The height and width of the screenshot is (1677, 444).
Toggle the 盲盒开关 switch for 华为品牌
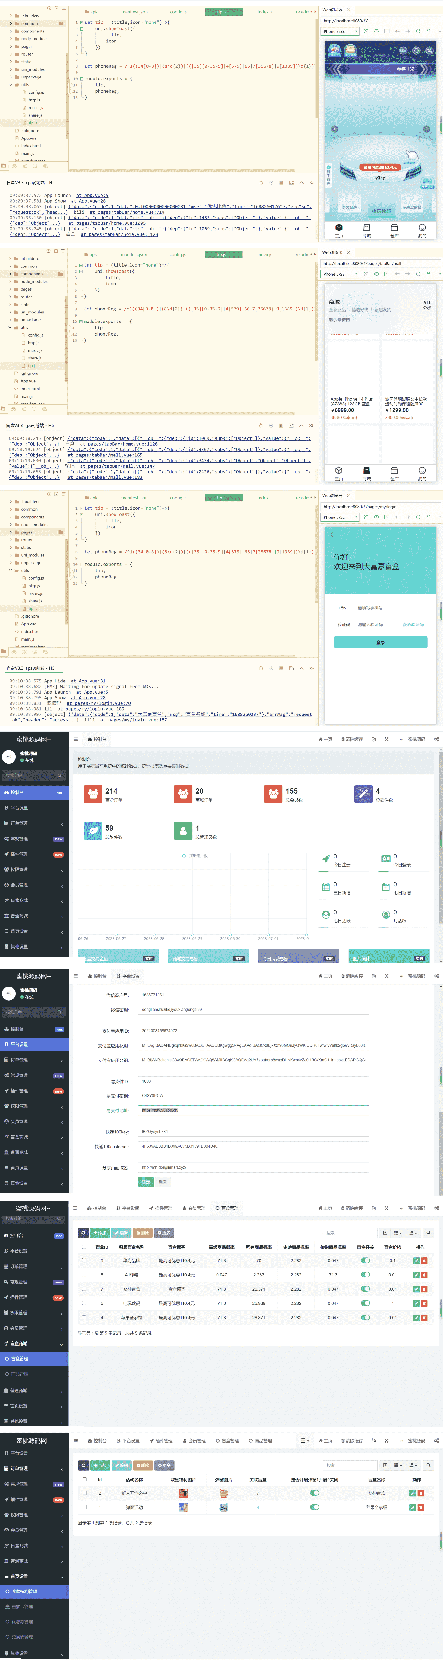point(365,1261)
